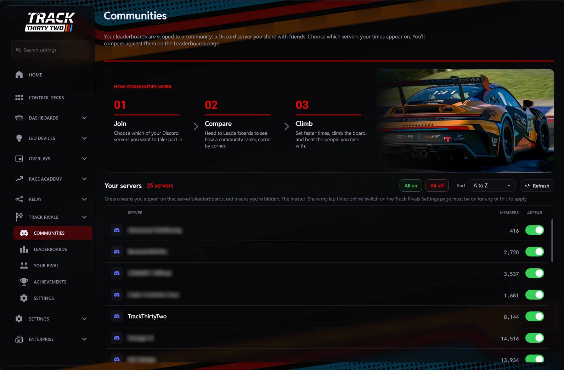The width and height of the screenshot is (564, 370).
Task: Toggle appear switch for the 3,537-member server
Action: [534, 273]
